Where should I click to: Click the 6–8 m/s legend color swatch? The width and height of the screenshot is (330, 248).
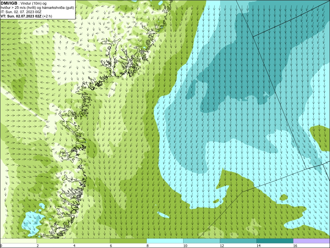[x=128, y=241]
